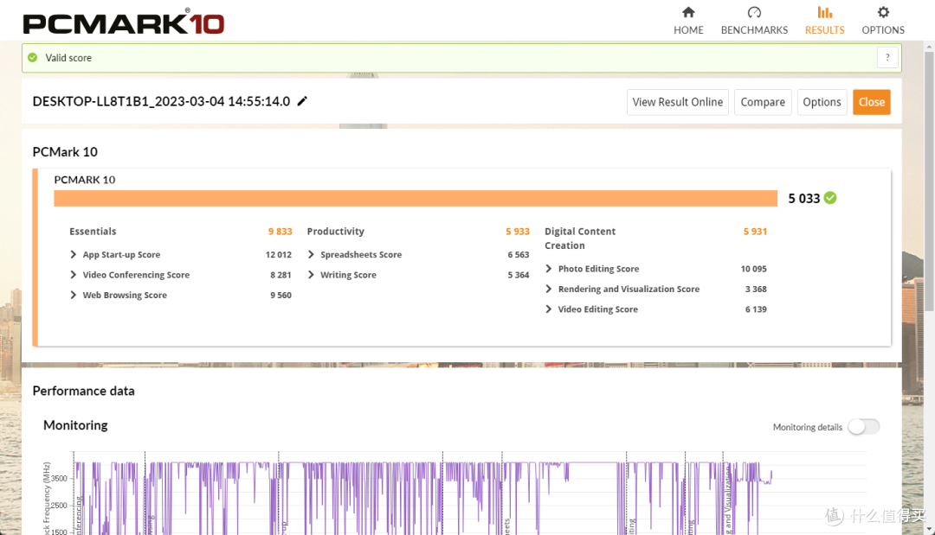
Task: Click the Productivity heading
Action: point(335,232)
